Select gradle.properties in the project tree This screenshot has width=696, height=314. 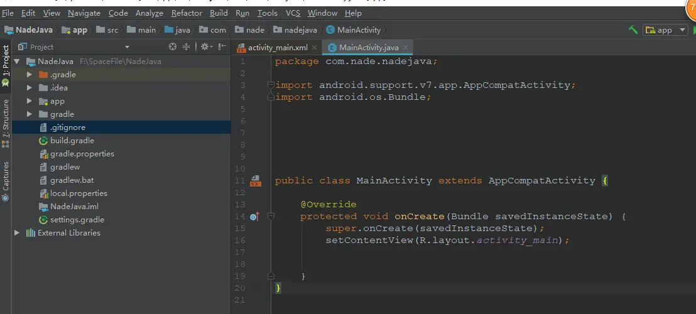tap(121, 154)
